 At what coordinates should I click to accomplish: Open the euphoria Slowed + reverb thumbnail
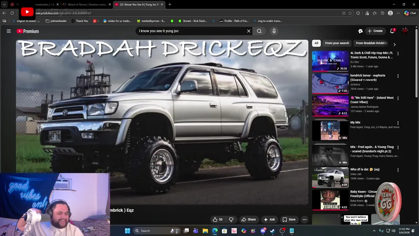click(x=330, y=83)
